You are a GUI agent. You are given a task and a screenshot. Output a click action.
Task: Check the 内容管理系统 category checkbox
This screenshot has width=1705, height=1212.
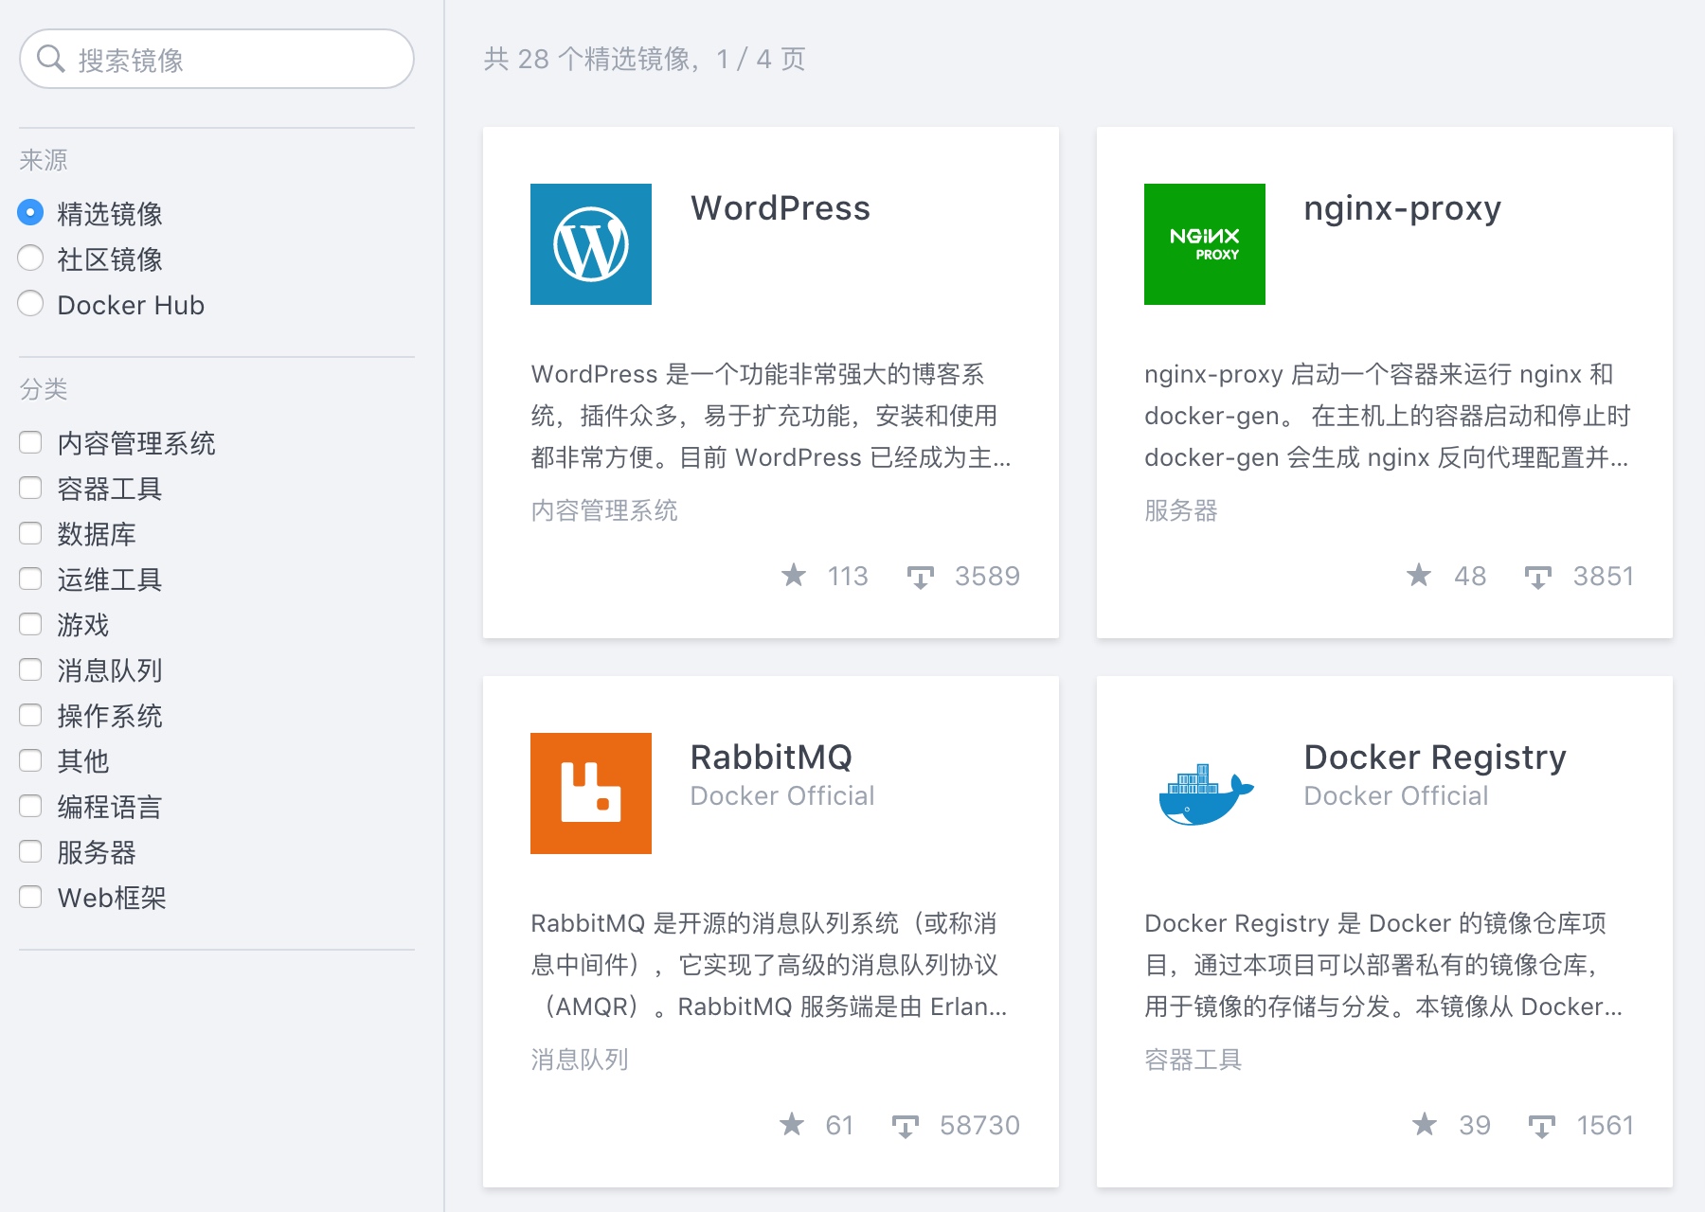[30, 442]
